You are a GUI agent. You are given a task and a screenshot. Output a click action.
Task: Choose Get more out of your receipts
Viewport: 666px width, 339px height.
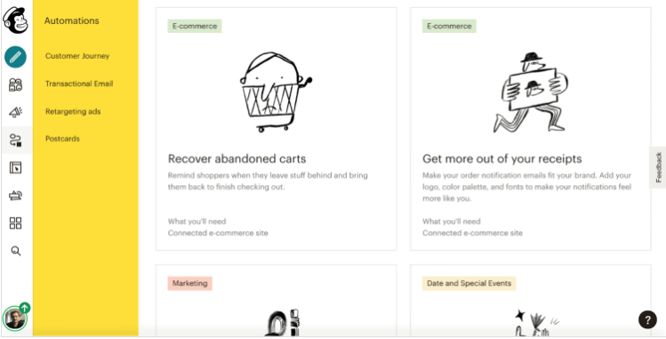coord(531,129)
